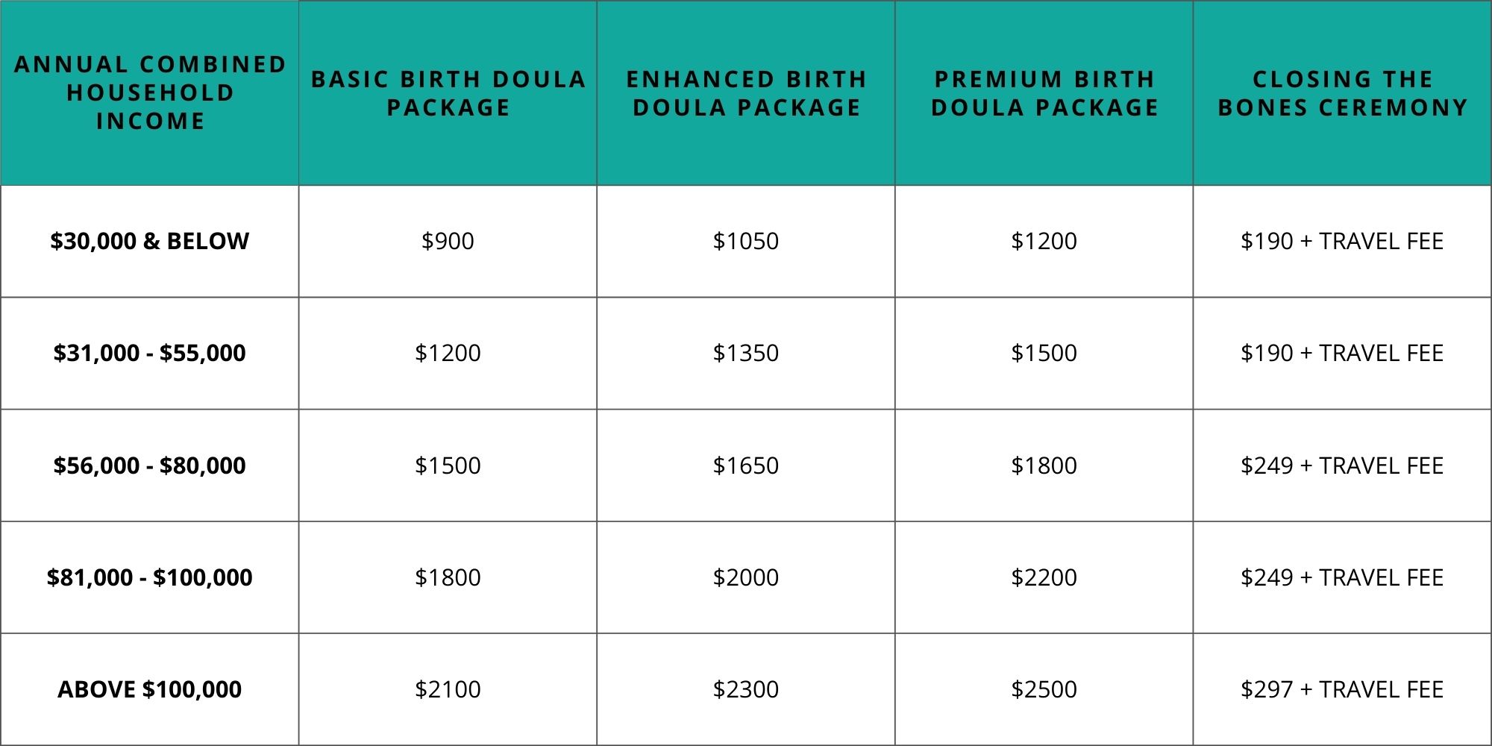This screenshot has height=746, width=1492.
Task: Click the $2500 premium package price
Action: tap(1044, 689)
